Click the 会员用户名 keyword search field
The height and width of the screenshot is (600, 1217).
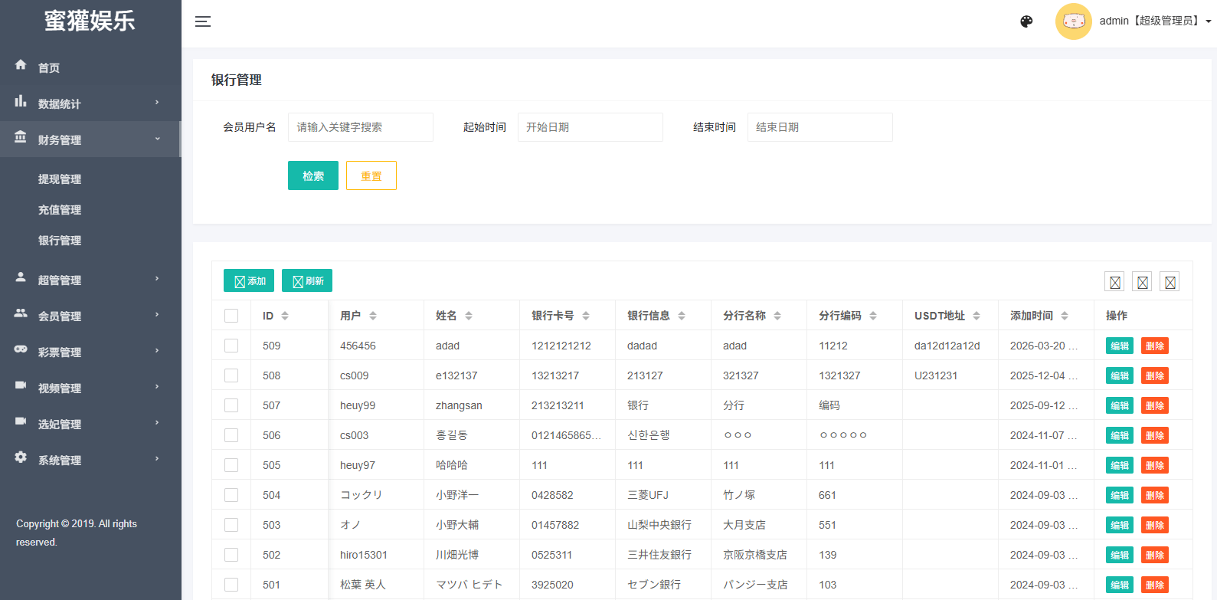(360, 127)
